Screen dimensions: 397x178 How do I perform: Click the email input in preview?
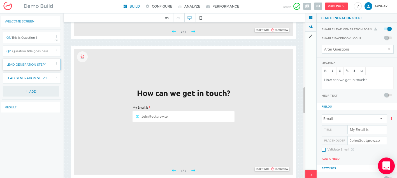tap(184, 117)
